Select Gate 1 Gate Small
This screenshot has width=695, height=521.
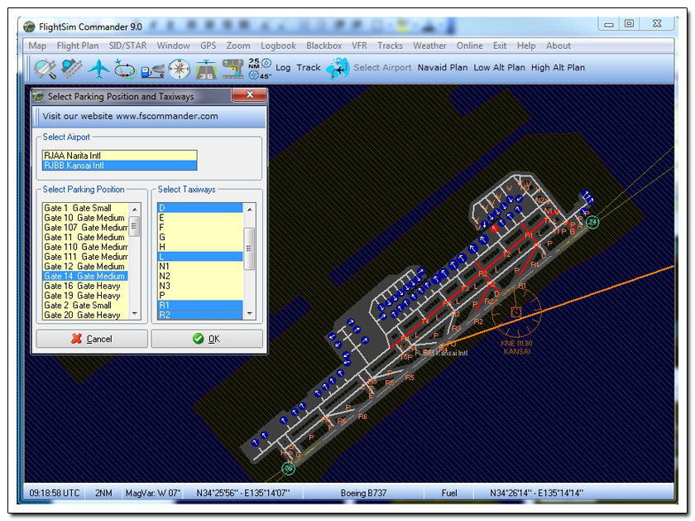(85, 208)
